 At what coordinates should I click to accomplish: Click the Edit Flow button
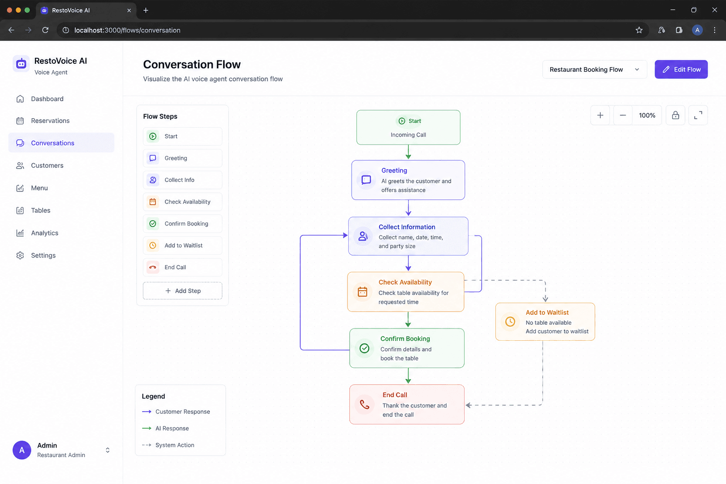pyautogui.click(x=681, y=69)
